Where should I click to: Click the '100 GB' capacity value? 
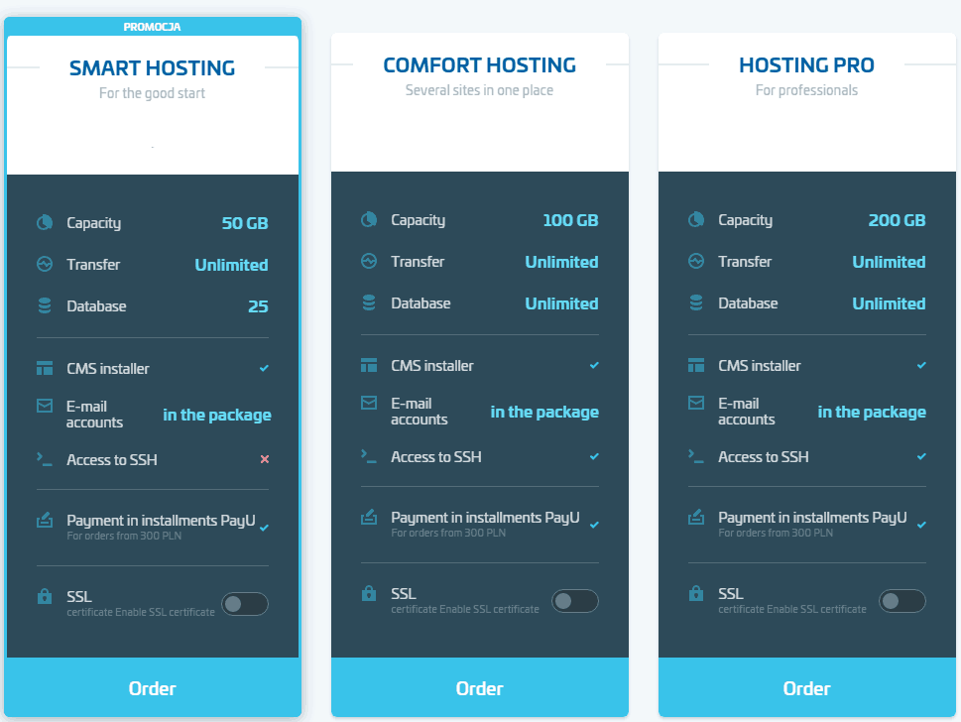pos(570,220)
